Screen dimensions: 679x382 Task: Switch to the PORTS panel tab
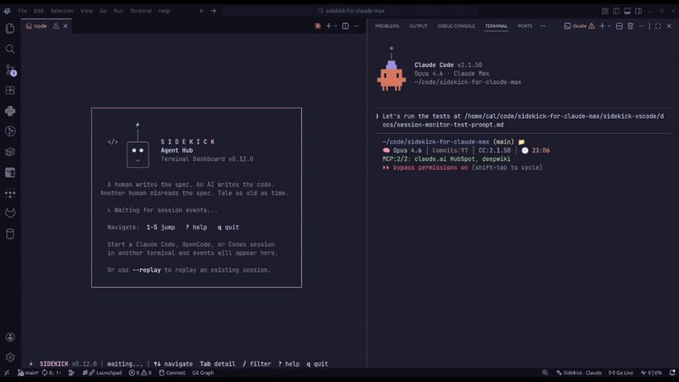pos(525,26)
